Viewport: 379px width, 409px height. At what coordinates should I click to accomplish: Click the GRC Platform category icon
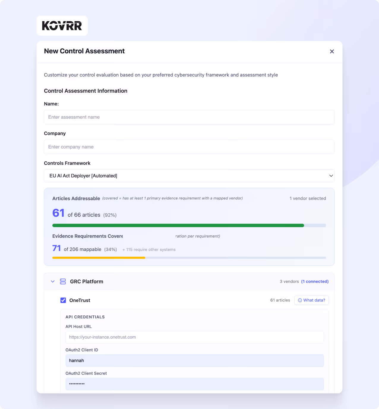point(63,281)
